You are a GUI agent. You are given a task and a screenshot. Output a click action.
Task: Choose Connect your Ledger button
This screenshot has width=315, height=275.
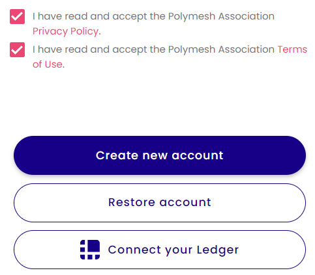[160, 250]
